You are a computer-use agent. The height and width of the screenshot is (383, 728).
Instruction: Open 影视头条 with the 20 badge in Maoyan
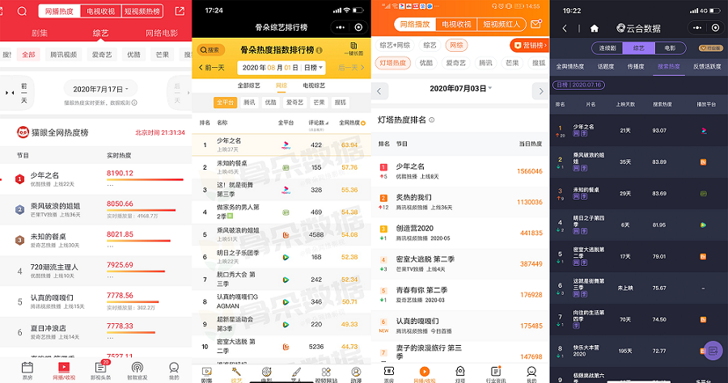click(x=100, y=371)
